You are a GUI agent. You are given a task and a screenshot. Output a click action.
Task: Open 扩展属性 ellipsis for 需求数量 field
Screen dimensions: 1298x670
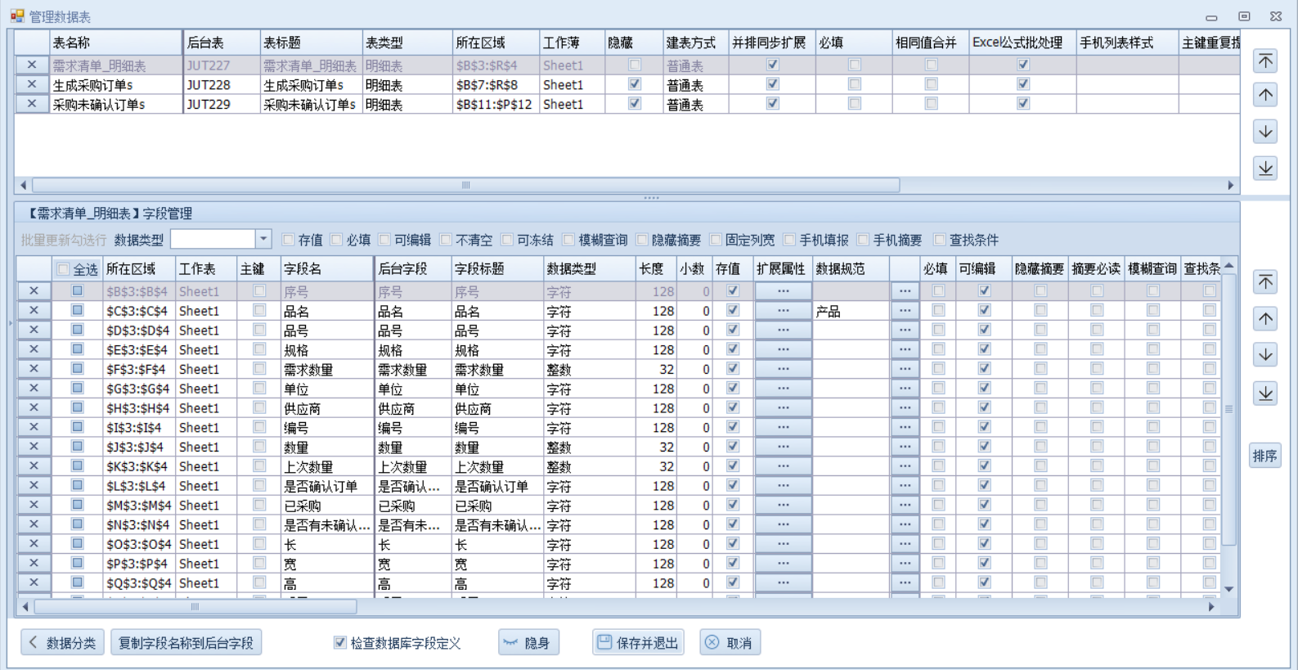[783, 369]
